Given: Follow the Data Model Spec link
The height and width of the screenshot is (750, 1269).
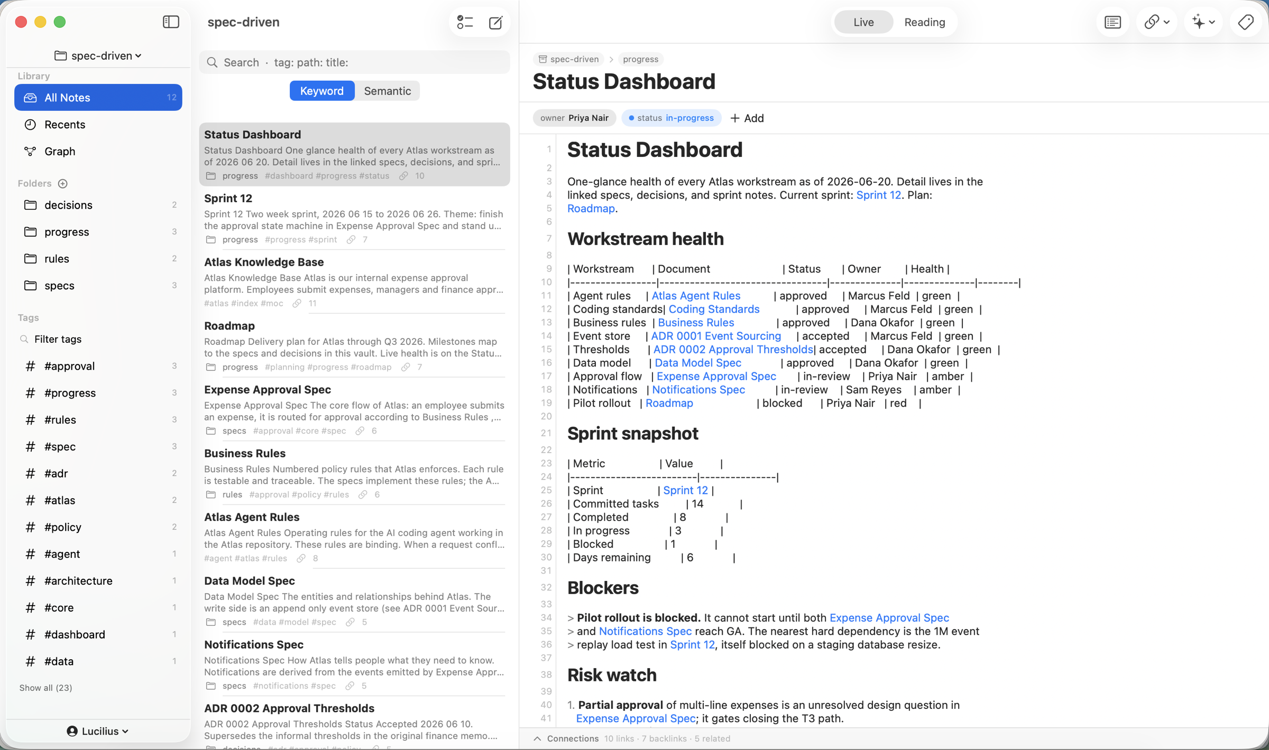Looking at the screenshot, I should click(x=698, y=363).
